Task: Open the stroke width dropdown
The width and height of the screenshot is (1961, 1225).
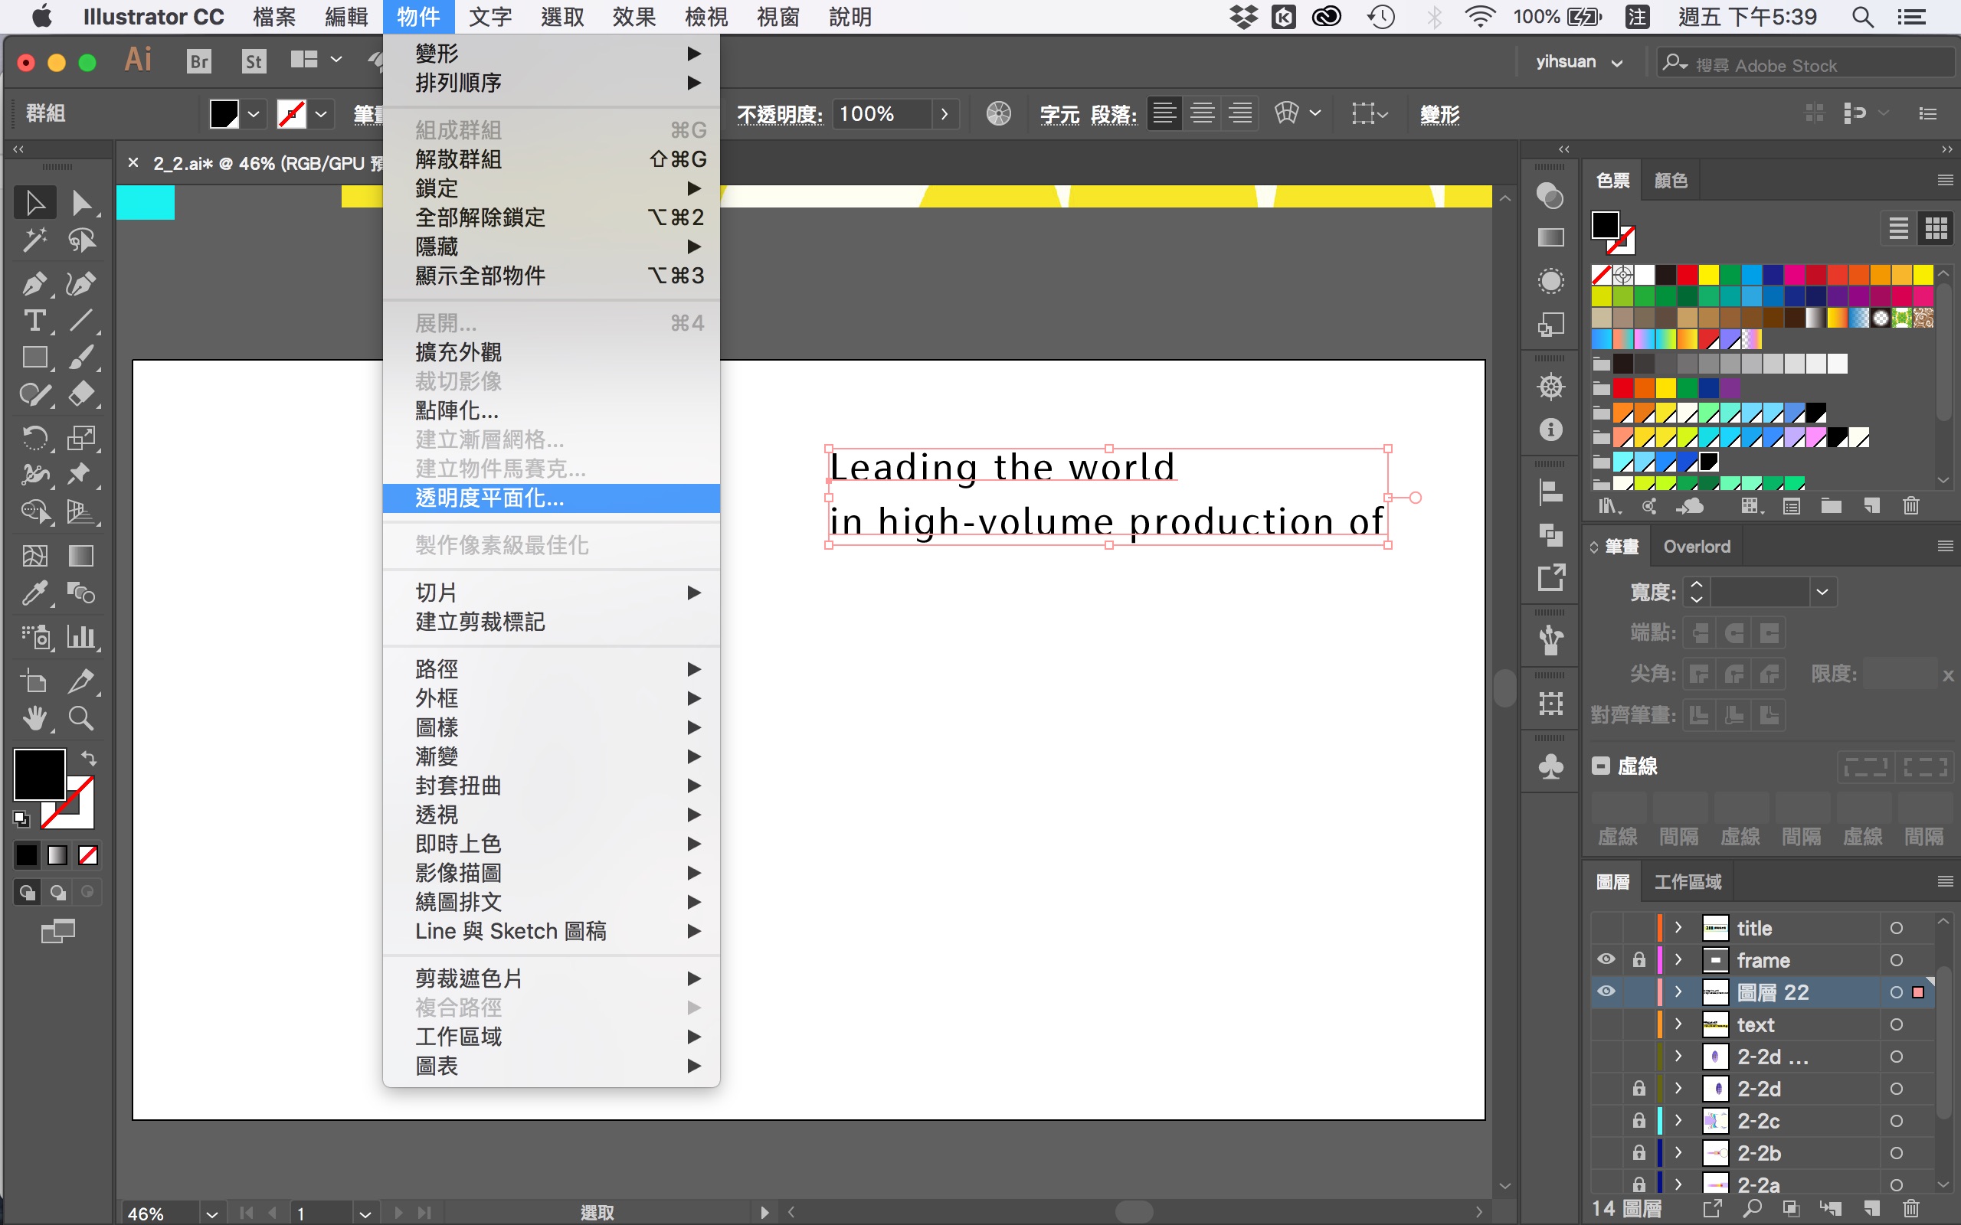Action: tap(1822, 593)
